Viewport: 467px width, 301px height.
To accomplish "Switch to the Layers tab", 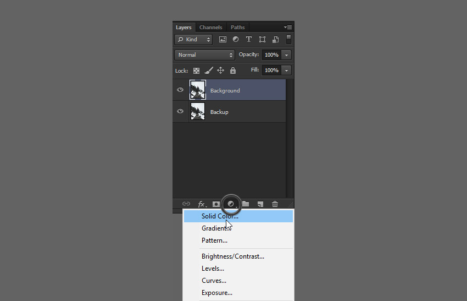I will 184,27.
